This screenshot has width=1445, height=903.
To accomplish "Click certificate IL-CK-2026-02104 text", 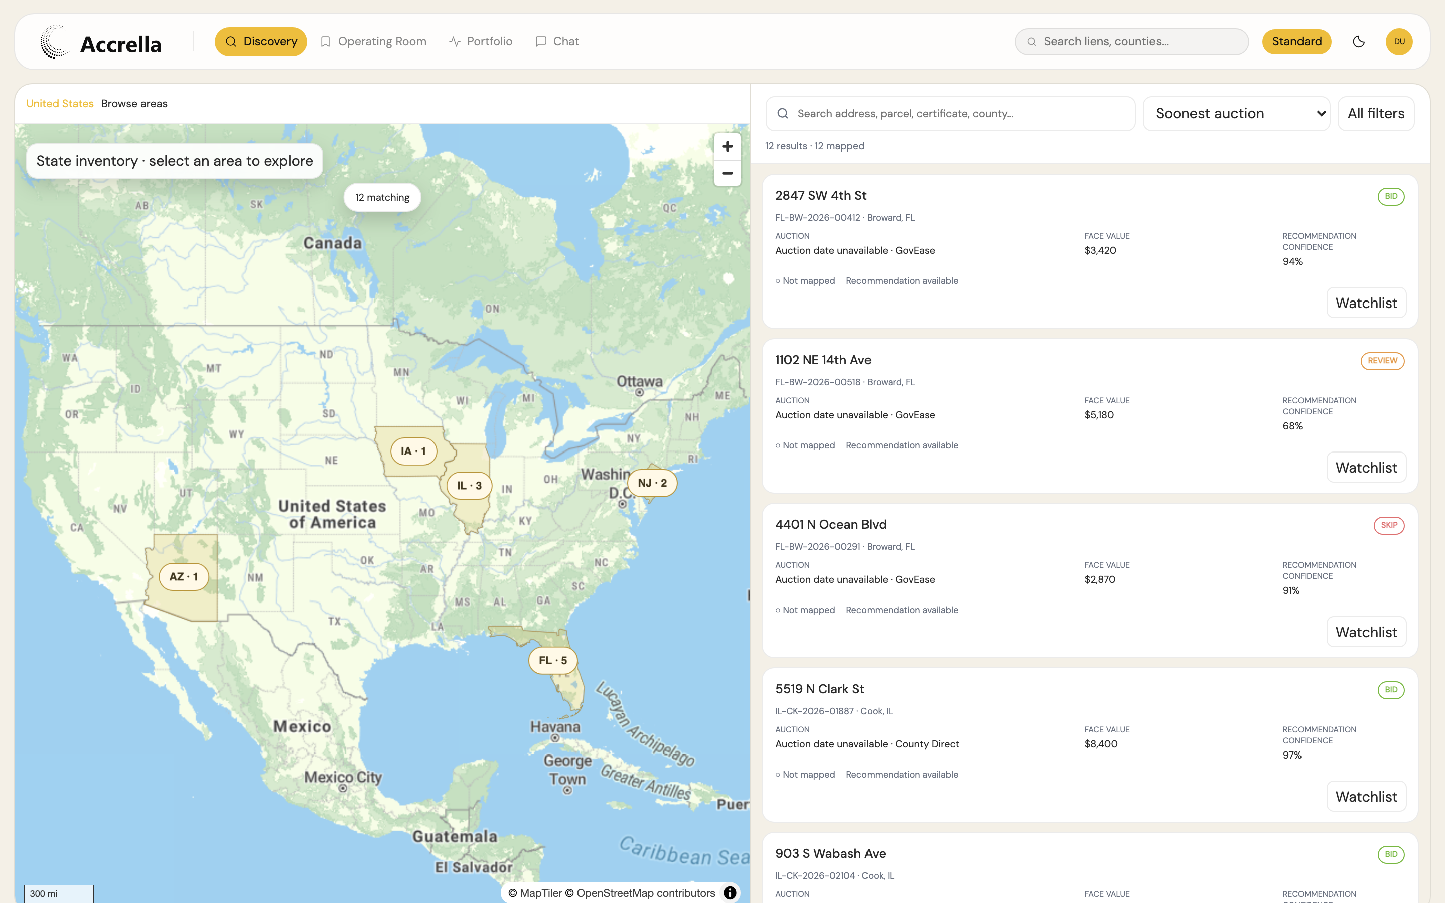I will point(815,875).
